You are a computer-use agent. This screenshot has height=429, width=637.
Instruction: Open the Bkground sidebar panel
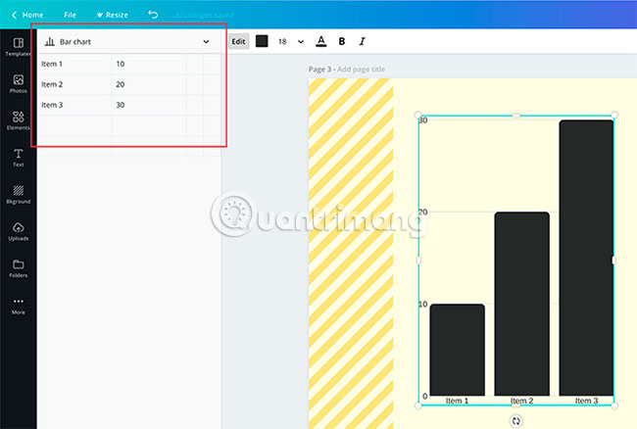tap(19, 194)
